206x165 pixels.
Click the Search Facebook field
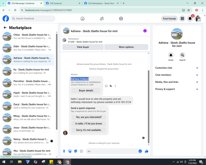pyautogui.click(x=33, y=19)
